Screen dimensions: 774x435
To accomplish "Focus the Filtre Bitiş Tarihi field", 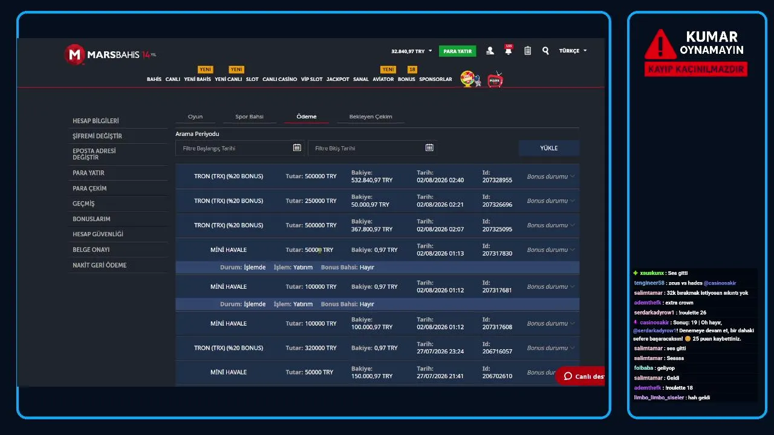I will pos(372,148).
